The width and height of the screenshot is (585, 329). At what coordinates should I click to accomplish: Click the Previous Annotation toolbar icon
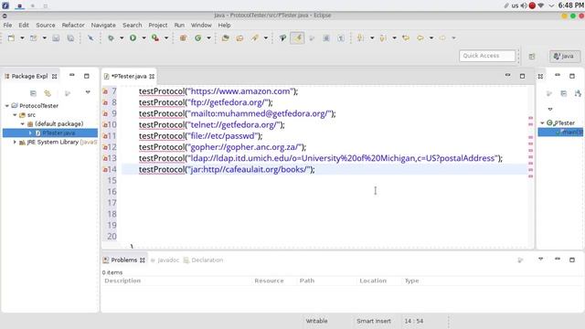pyautogui.click(x=383, y=38)
